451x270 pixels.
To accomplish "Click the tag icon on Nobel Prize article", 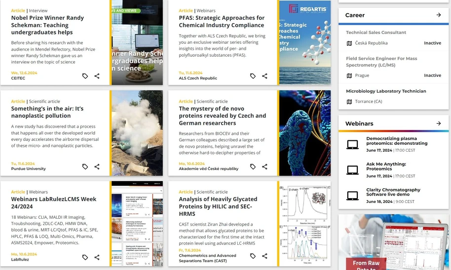I will 85,76.
